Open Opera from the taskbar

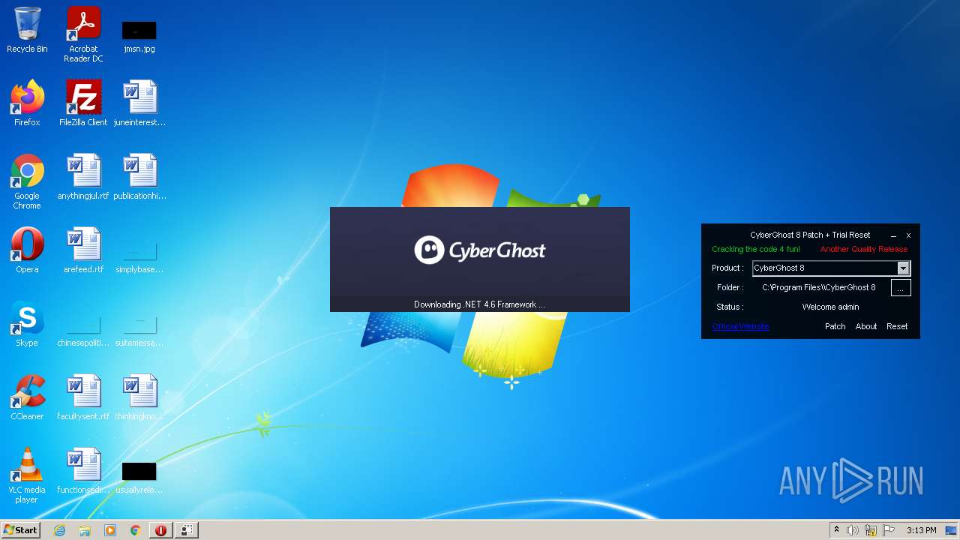point(160,530)
